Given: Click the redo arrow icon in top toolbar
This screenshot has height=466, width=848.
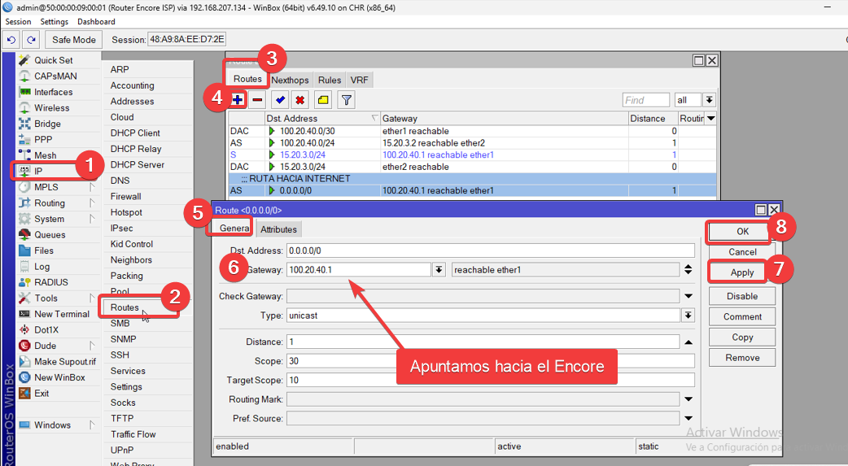Looking at the screenshot, I should (31, 39).
